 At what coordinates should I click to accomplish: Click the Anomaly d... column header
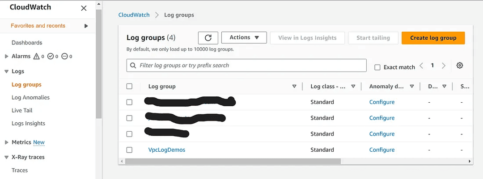tap(386, 87)
